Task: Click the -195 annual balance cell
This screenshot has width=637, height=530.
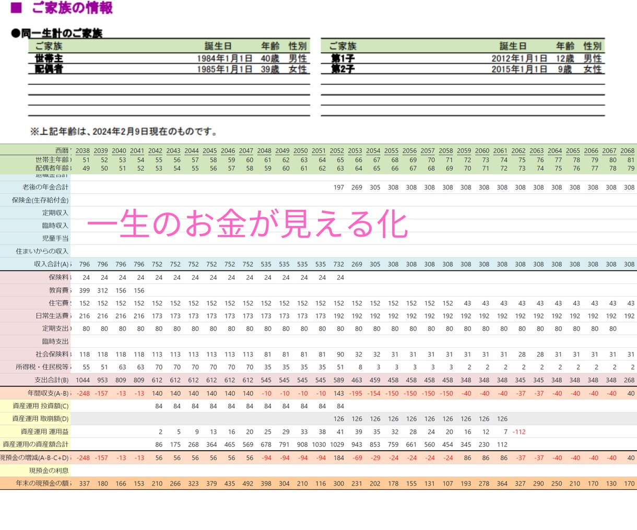Action: (355, 393)
